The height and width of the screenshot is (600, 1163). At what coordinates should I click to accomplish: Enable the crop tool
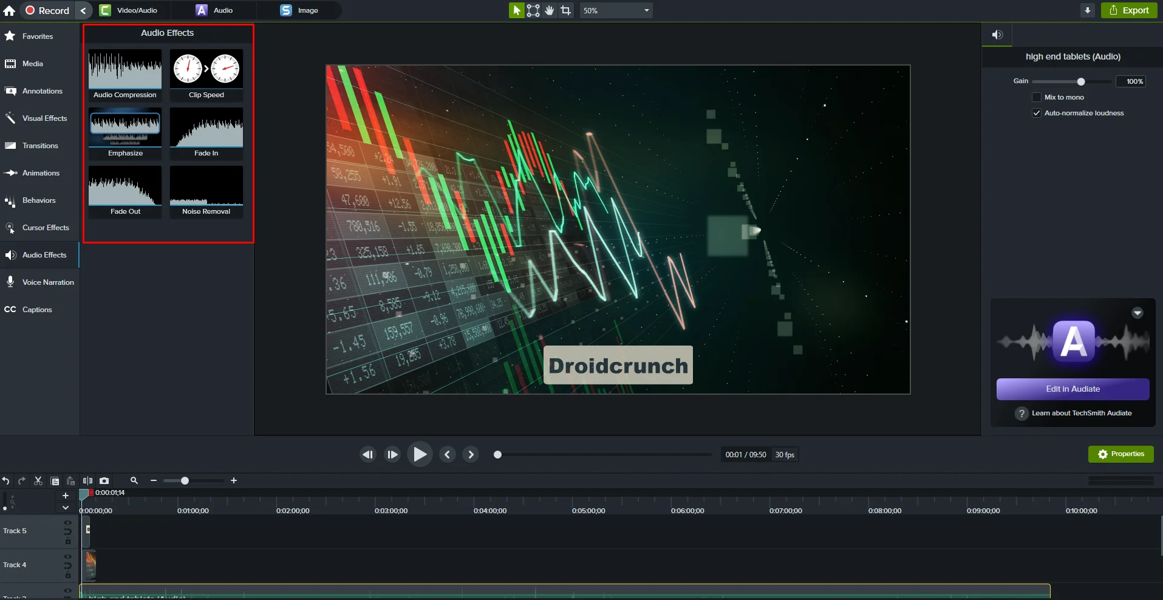(x=566, y=10)
